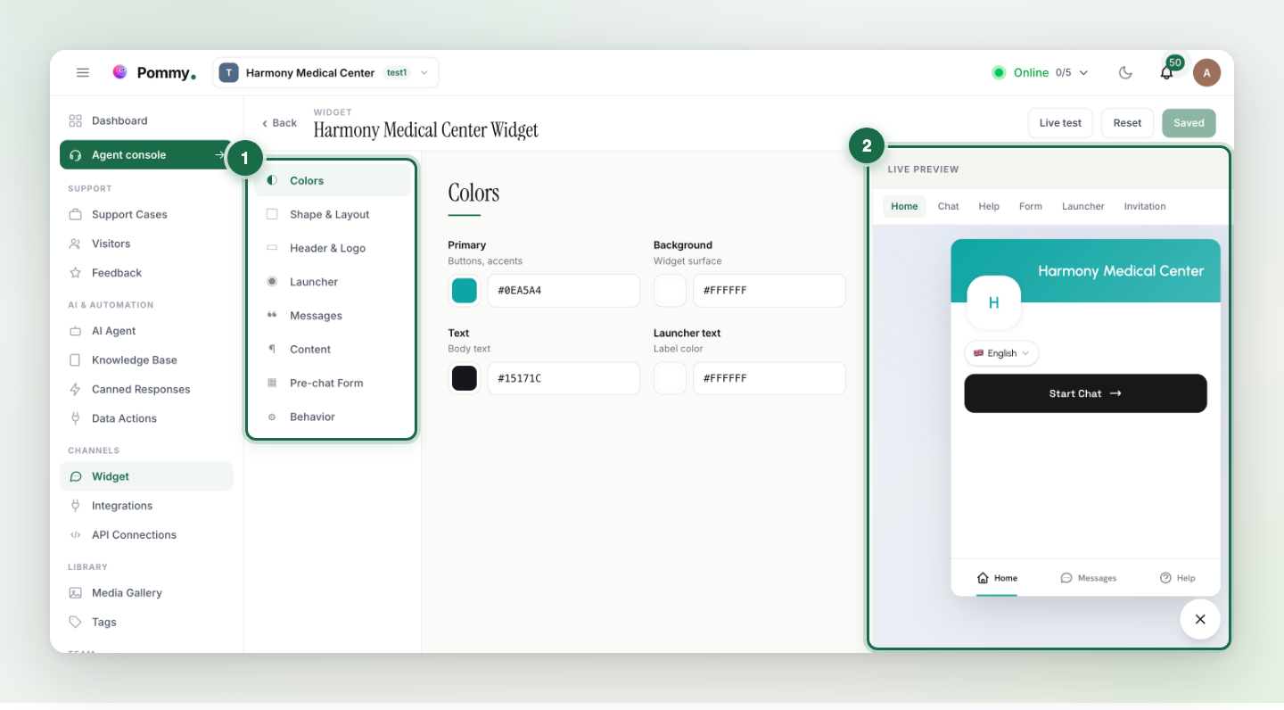Open the Background color swatch

pos(670,291)
